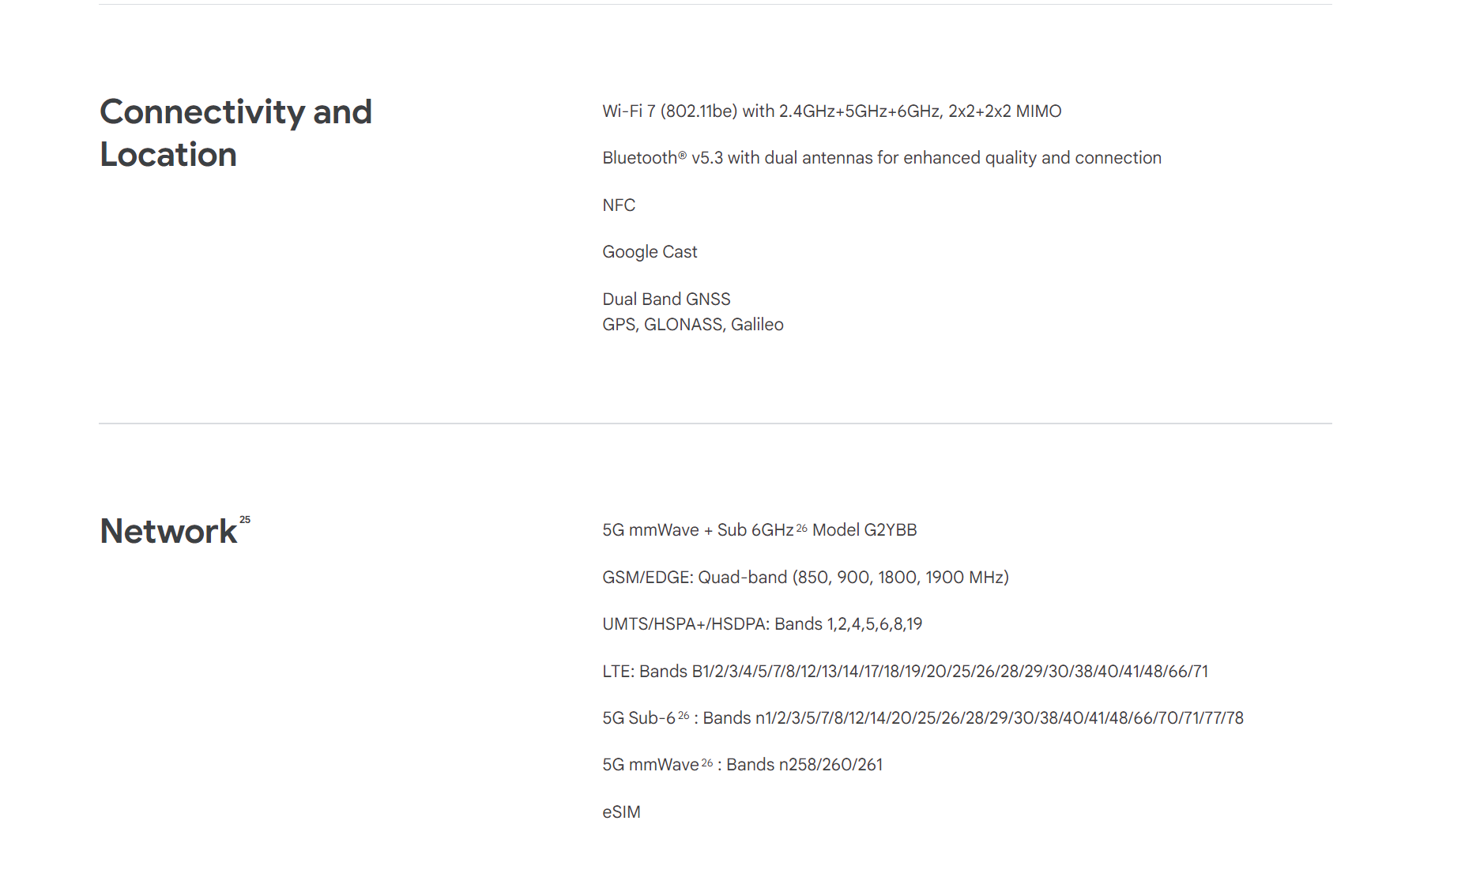Click the NFC entry
The height and width of the screenshot is (896, 1465).
619,205
